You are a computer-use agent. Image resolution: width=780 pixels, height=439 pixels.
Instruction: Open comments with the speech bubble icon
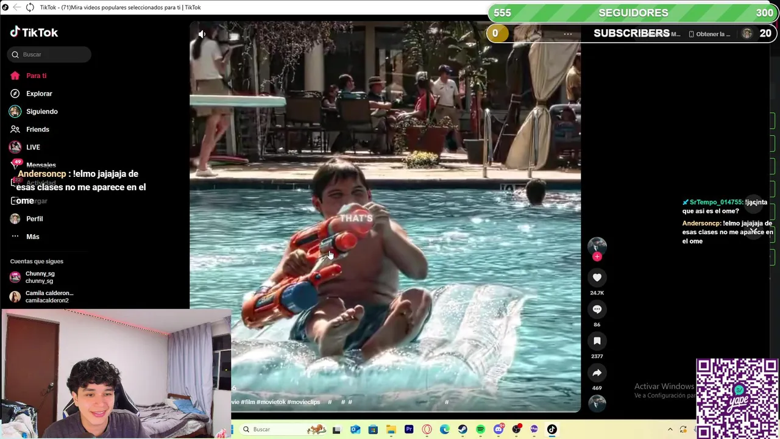(597, 309)
